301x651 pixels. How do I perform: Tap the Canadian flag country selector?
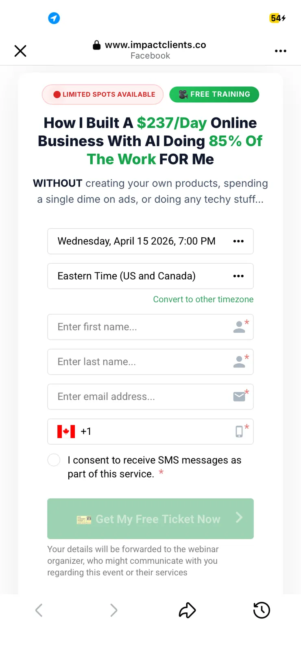tap(66, 432)
